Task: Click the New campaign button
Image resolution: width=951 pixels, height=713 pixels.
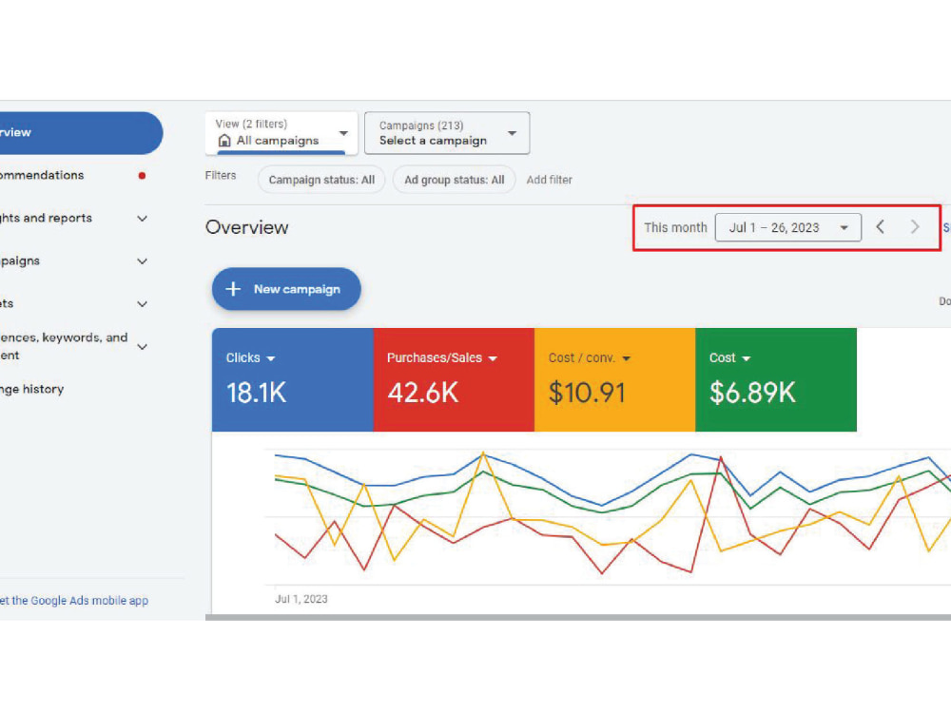Action: [x=286, y=289]
